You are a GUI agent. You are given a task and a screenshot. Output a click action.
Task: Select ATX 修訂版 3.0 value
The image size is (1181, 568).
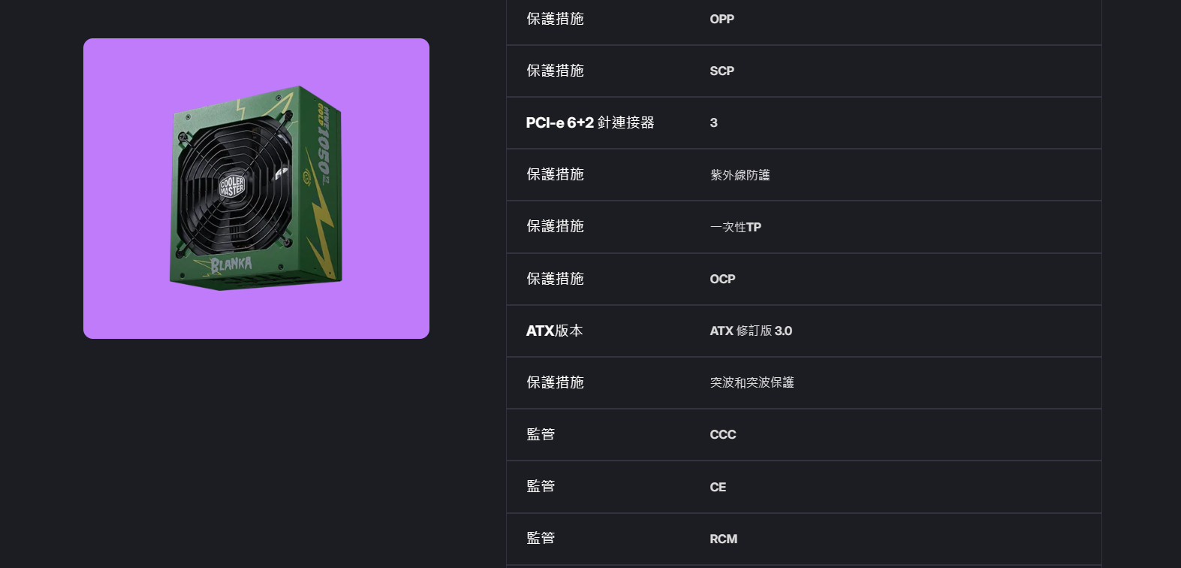pyautogui.click(x=751, y=331)
